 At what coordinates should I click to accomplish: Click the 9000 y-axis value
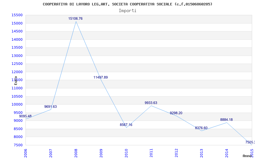[18, 121]
